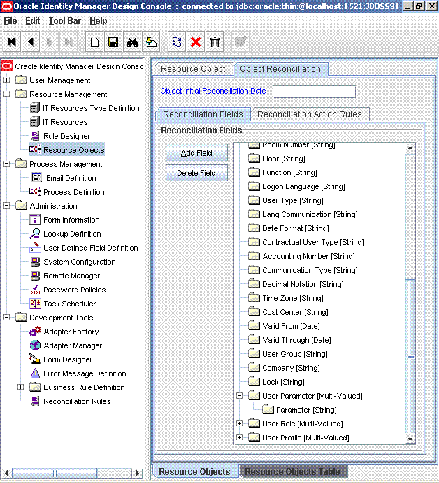
Task: Create new record with blank page icon
Action: pos(94,42)
